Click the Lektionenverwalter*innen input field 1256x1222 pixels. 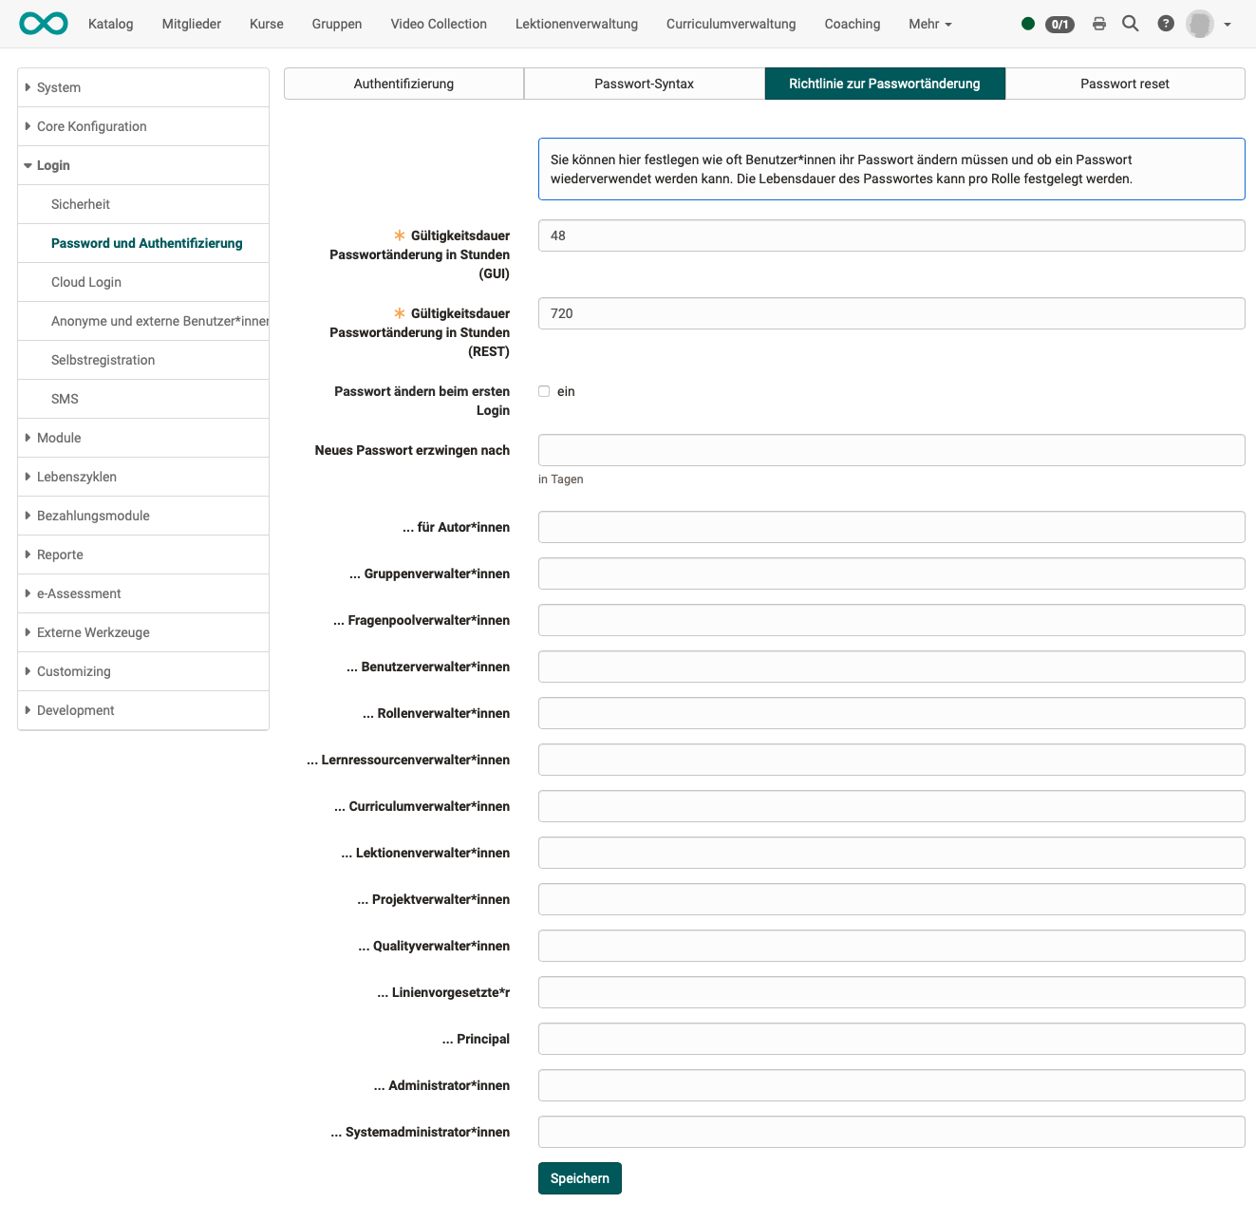coord(891,853)
